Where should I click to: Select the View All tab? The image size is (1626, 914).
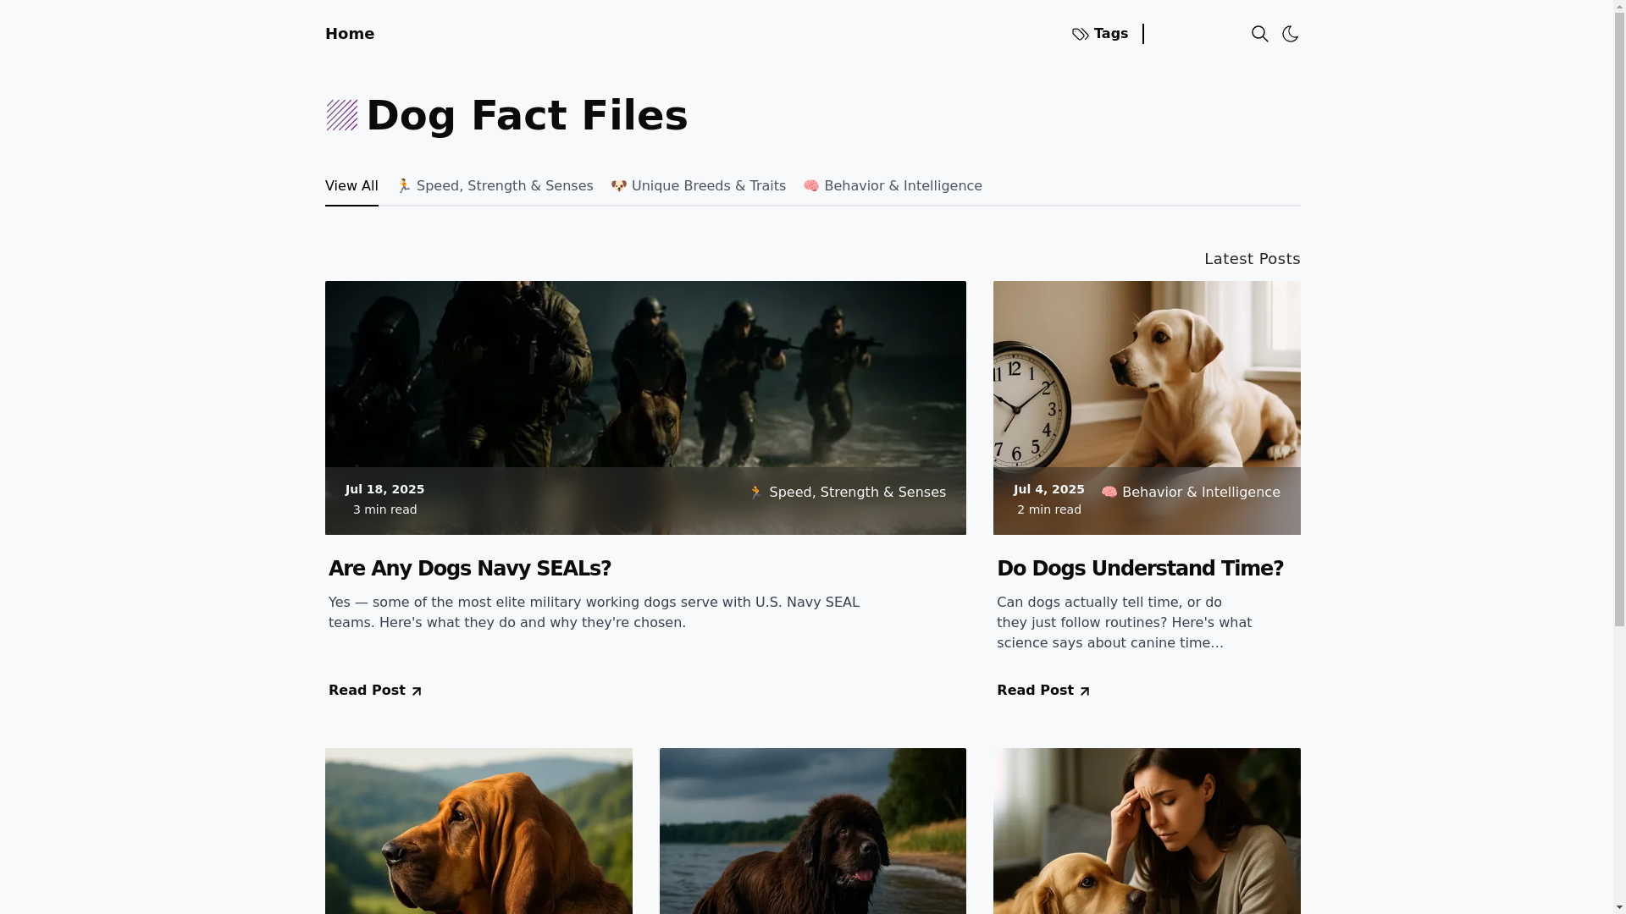pyautogui.click(x=351, y=186)
